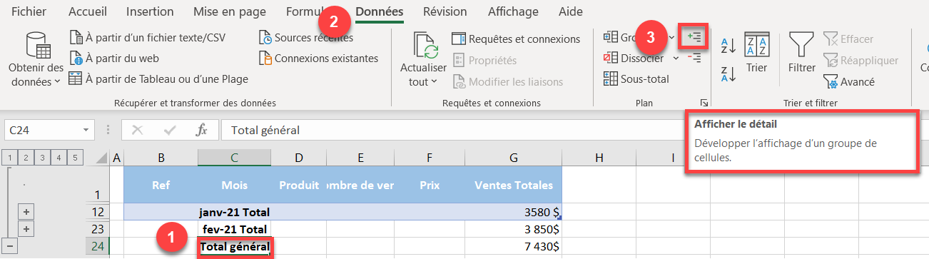This screenshot has height=259, width=929.
Task: Show outline level 2
Action: click(x=26, y=157)
